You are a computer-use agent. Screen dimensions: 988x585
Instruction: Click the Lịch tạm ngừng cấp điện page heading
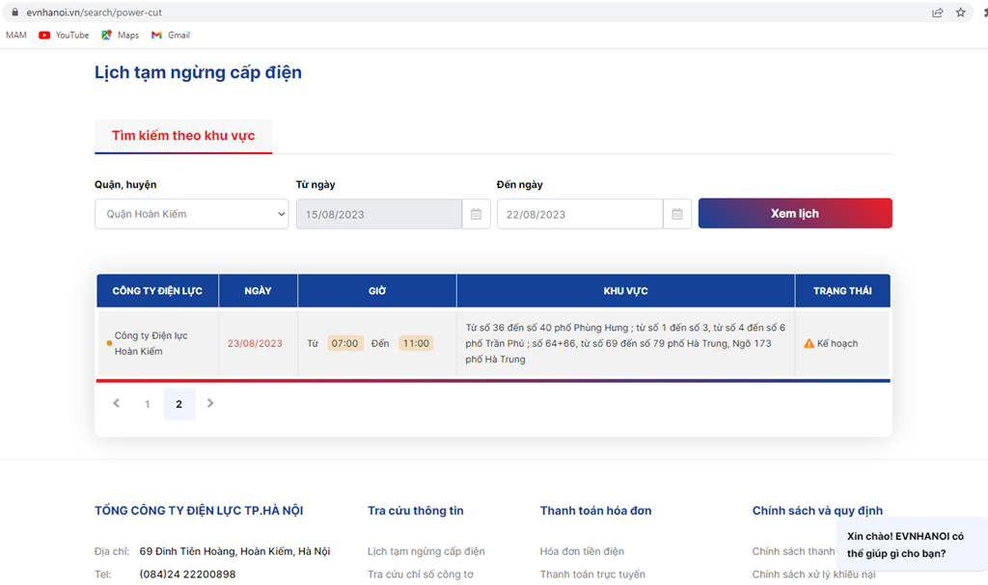(198, 72)
